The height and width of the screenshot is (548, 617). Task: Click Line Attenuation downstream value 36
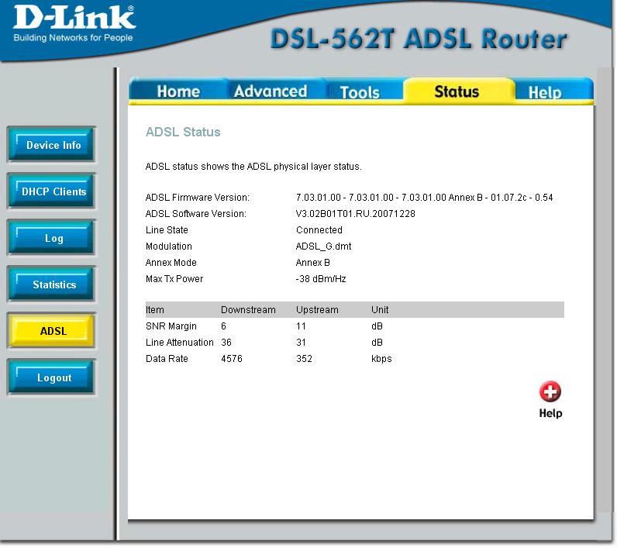coord(226,343)
